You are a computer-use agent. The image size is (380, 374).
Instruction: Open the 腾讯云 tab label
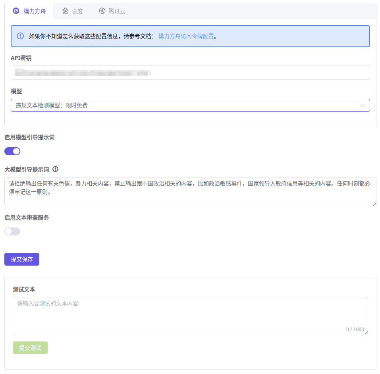click(x=117, y=11)
